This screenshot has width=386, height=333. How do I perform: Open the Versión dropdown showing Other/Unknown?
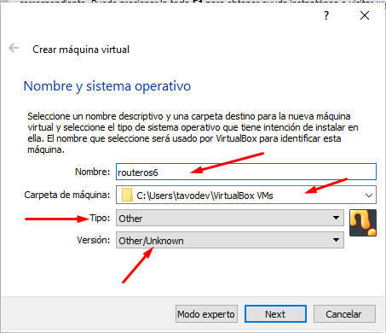tap(230, 240)
